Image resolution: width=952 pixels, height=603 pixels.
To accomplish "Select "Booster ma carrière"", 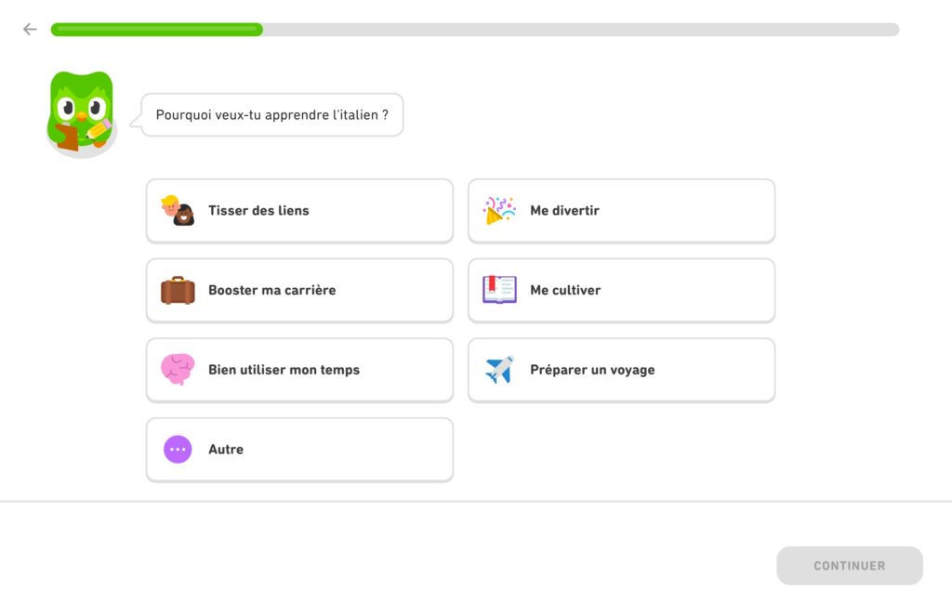I will coord(299,290).
